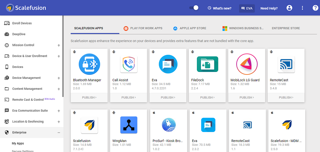Viewport: 320px width, 152px height.
Task: Select My Apps under Enterprise
Action: coord(18,144)
